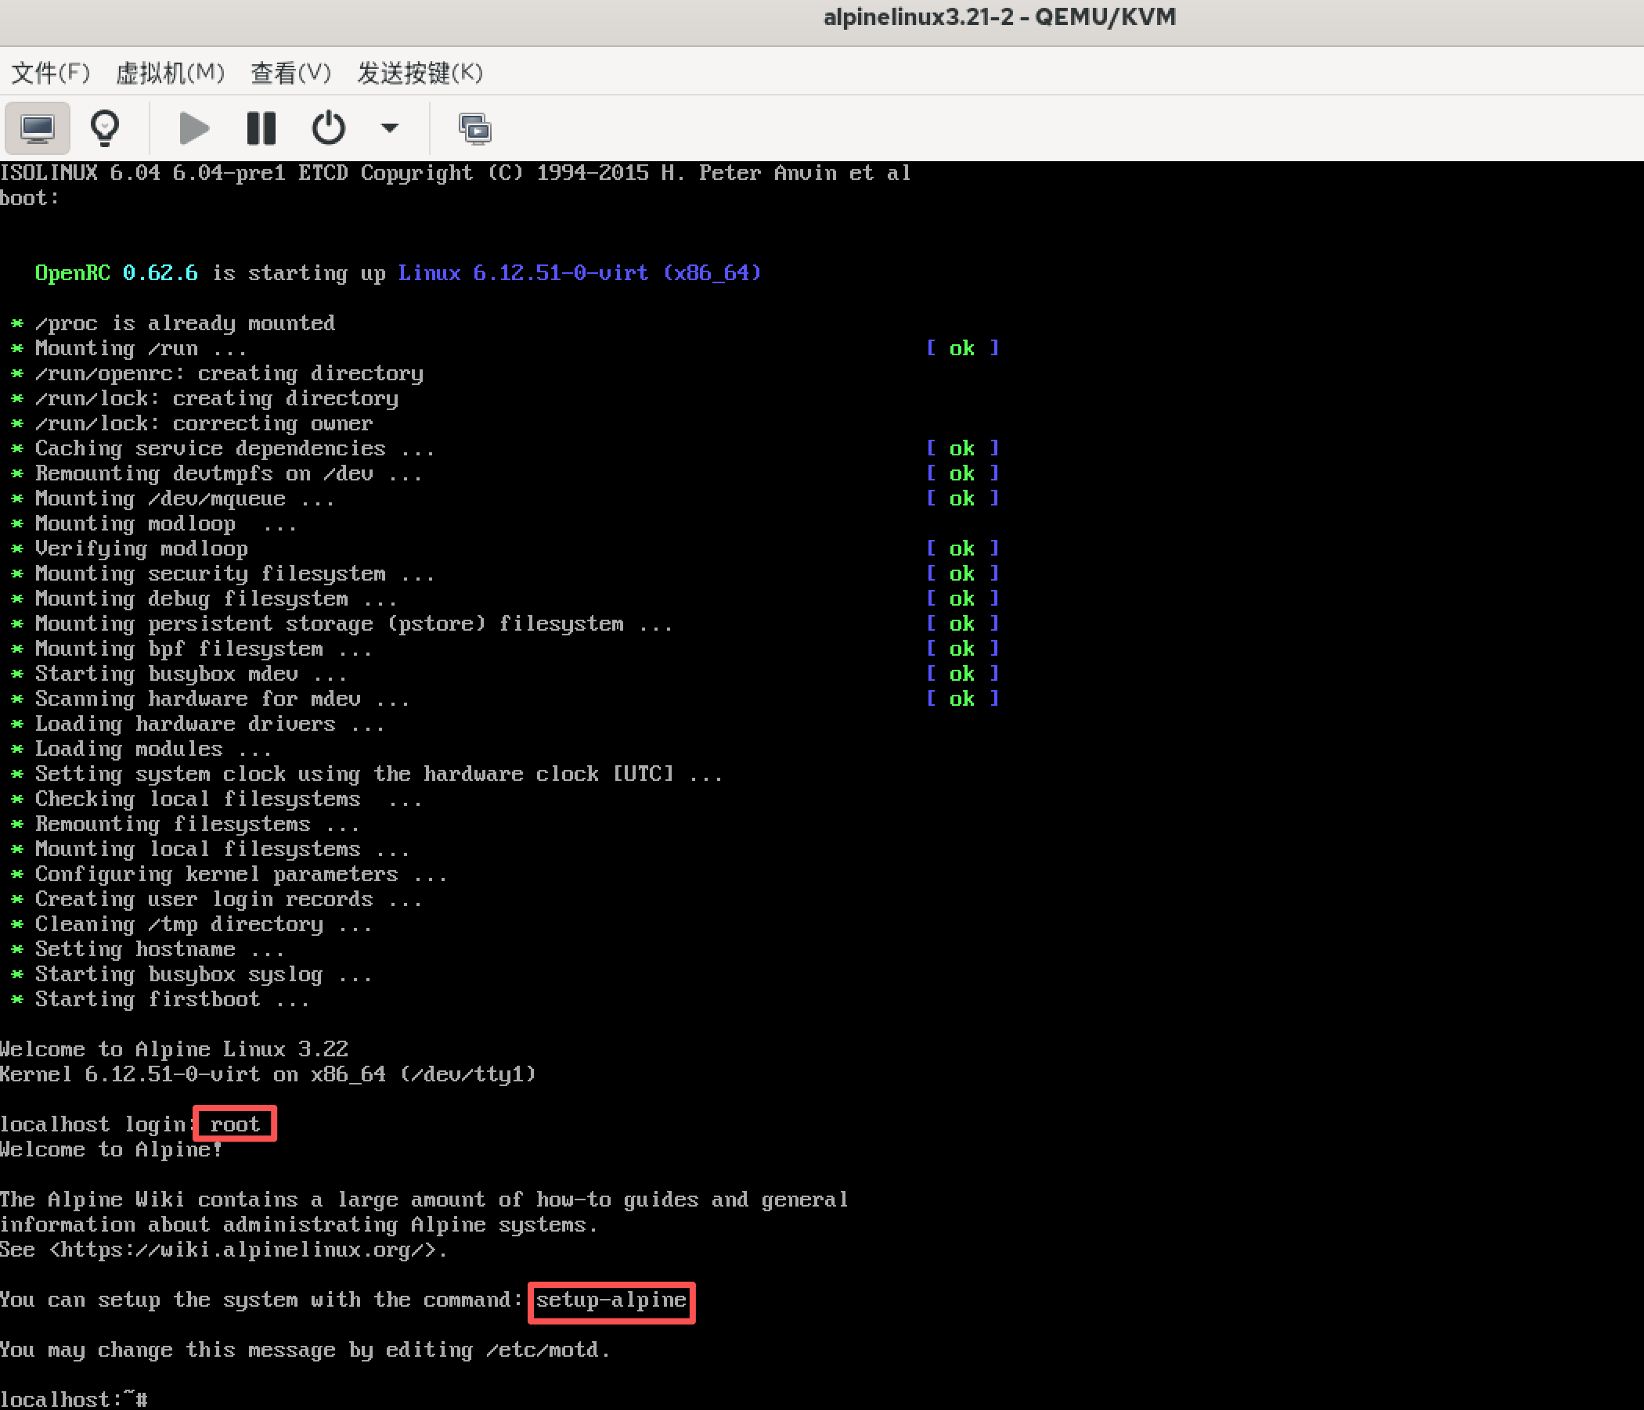Open the snapshots manager icon
Viewport: 1644px width, 1410px height.
click(474, 128)
